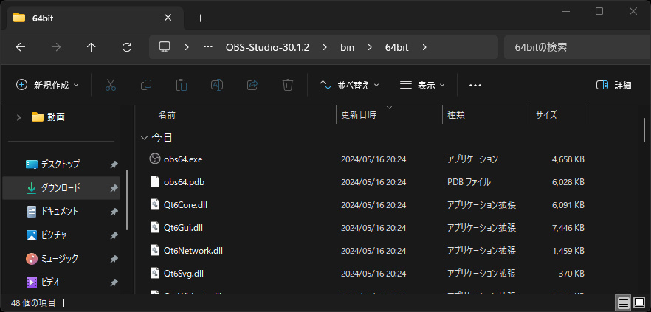Image resolution: width=651 pixels, height=312 pixels.
Task: Open ドキュメント in sidebar
Action: click(x=61, y=212)
